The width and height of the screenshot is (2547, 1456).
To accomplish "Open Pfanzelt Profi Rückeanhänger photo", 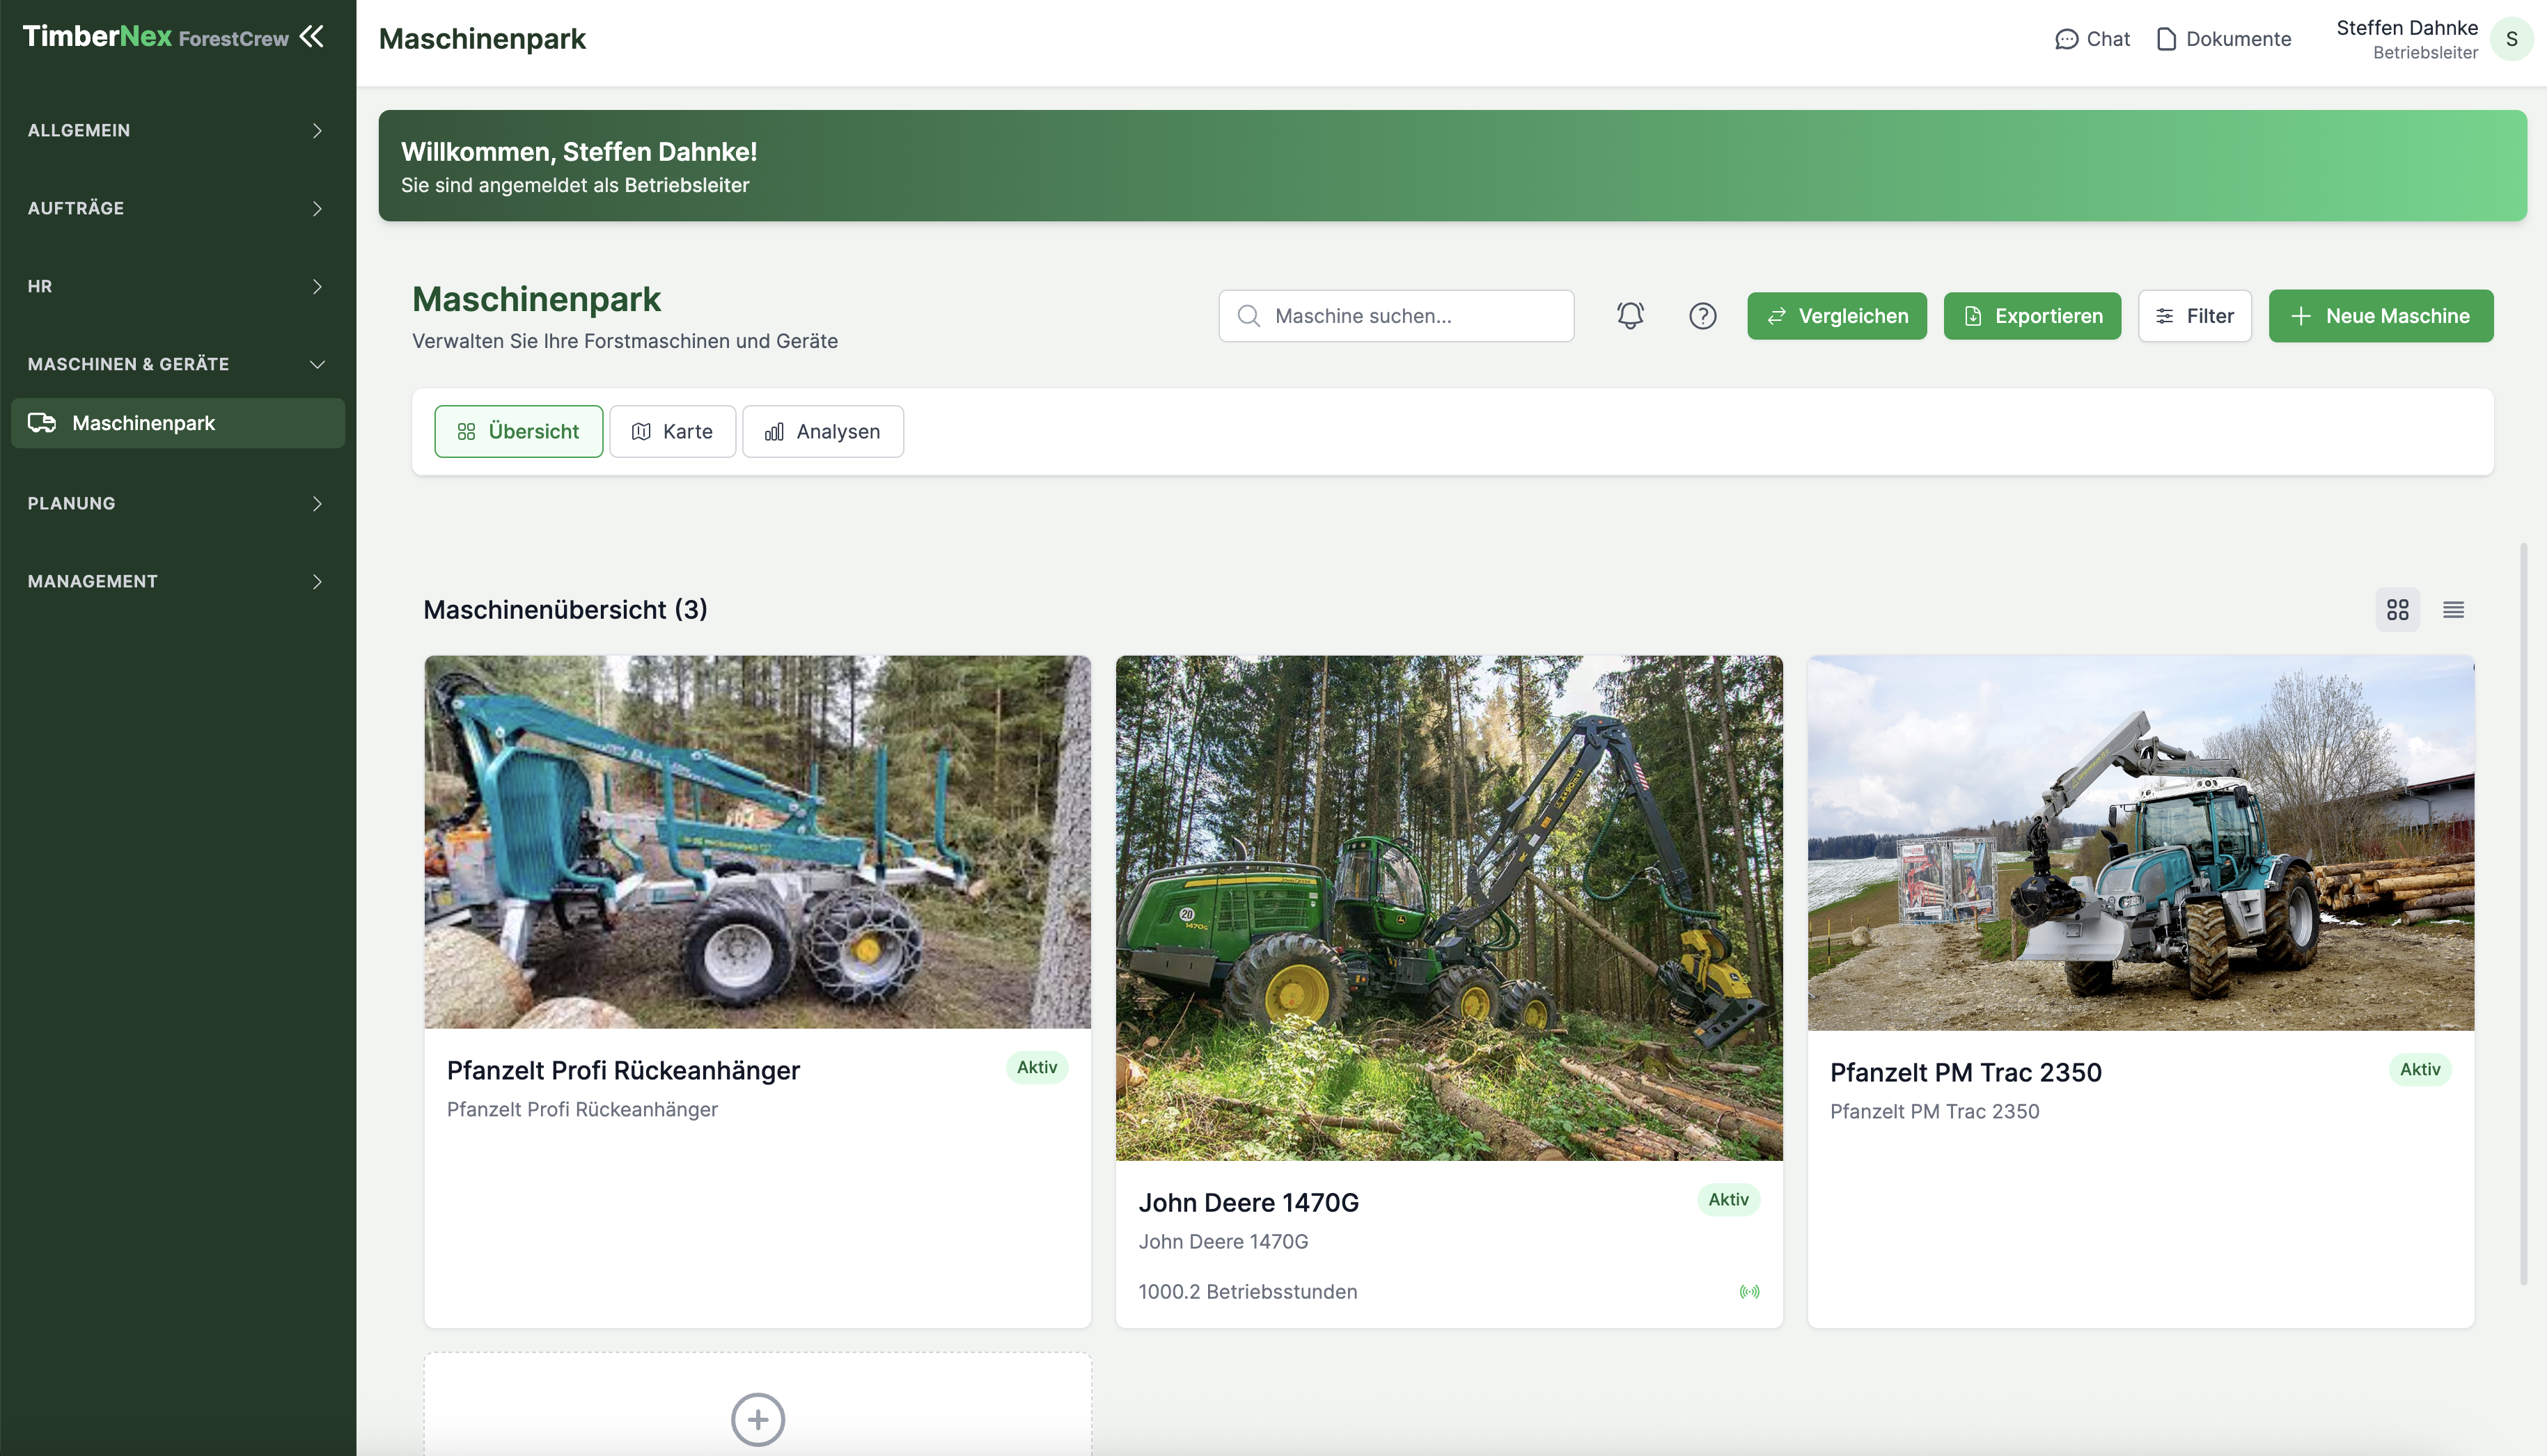I will [758, 842].
